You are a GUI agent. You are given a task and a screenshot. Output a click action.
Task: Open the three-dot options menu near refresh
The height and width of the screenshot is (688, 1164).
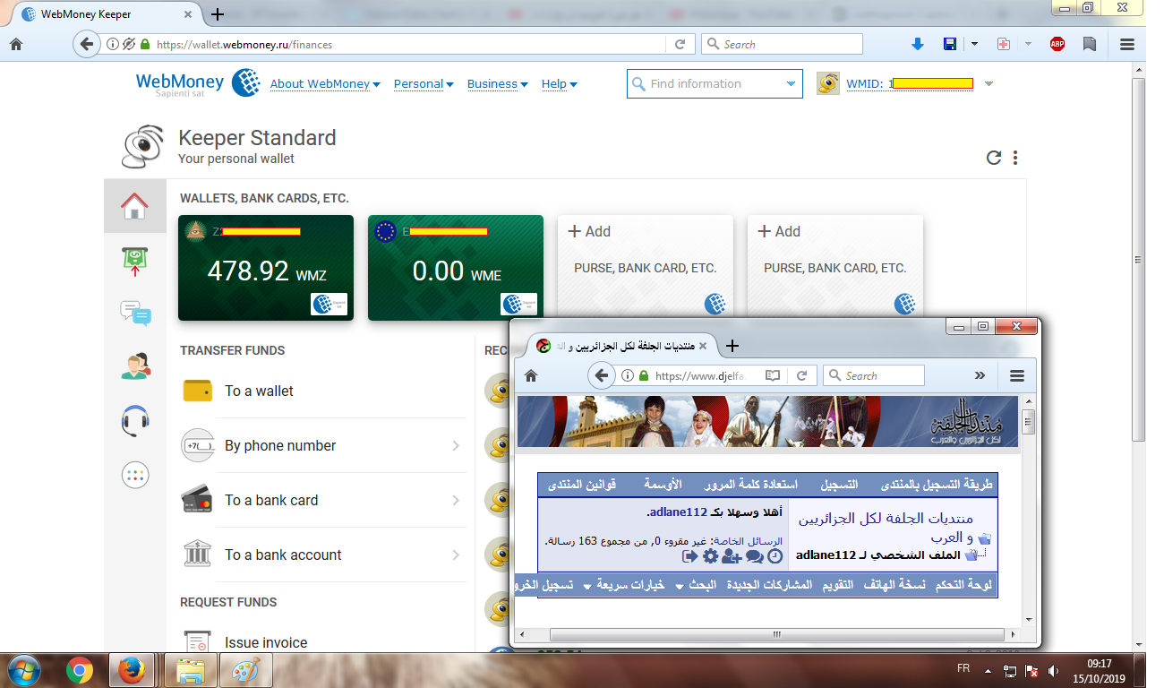[x=1015, y=158]
